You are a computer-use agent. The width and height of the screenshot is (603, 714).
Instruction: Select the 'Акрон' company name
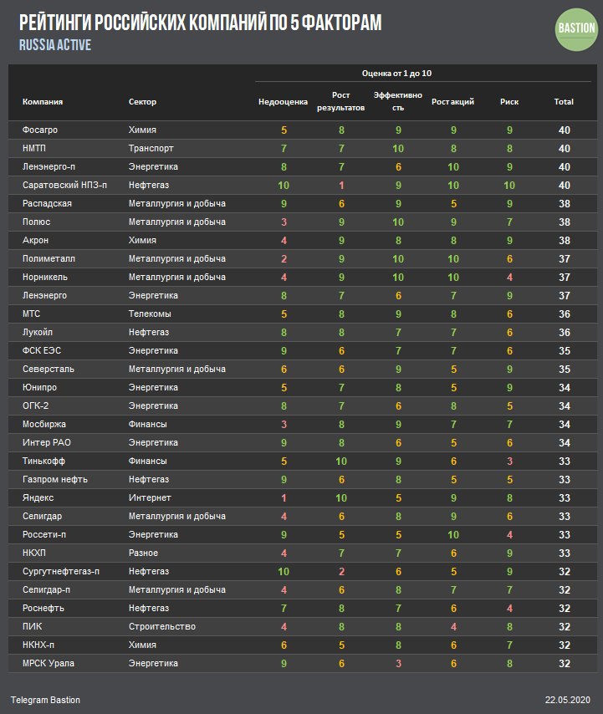coord(35,241)
